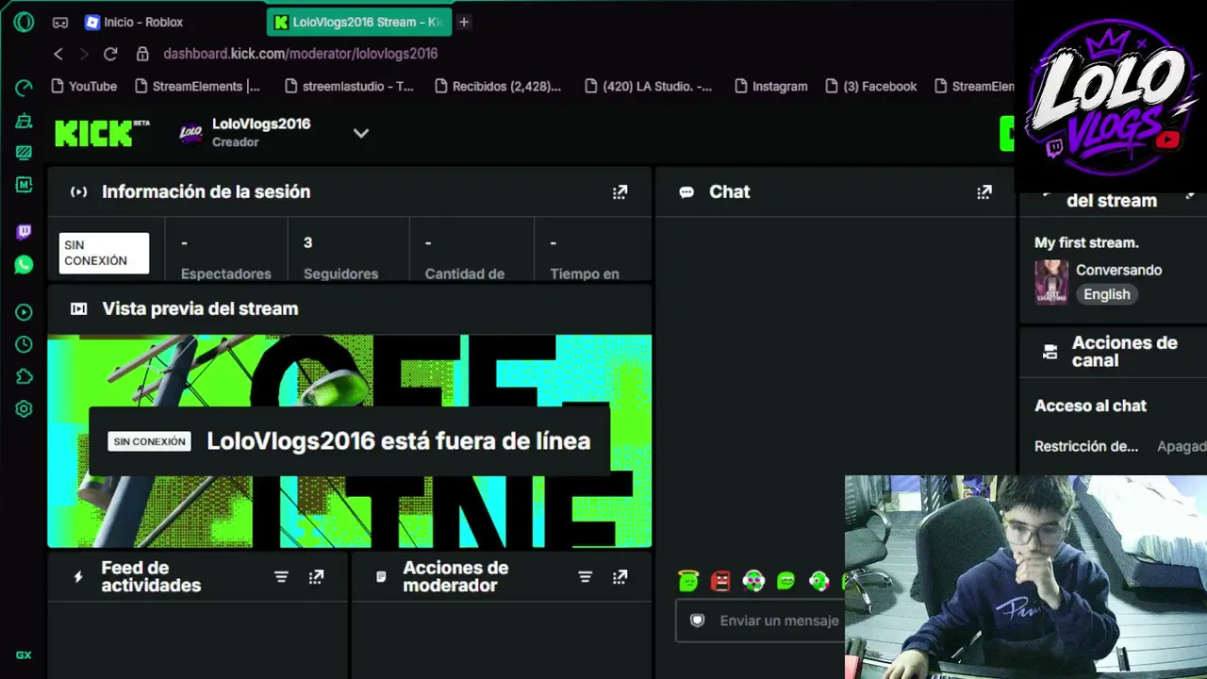Click the stream preview offline thumbnail
This screenshot has height=679, width=1207.
click(349, 441)
